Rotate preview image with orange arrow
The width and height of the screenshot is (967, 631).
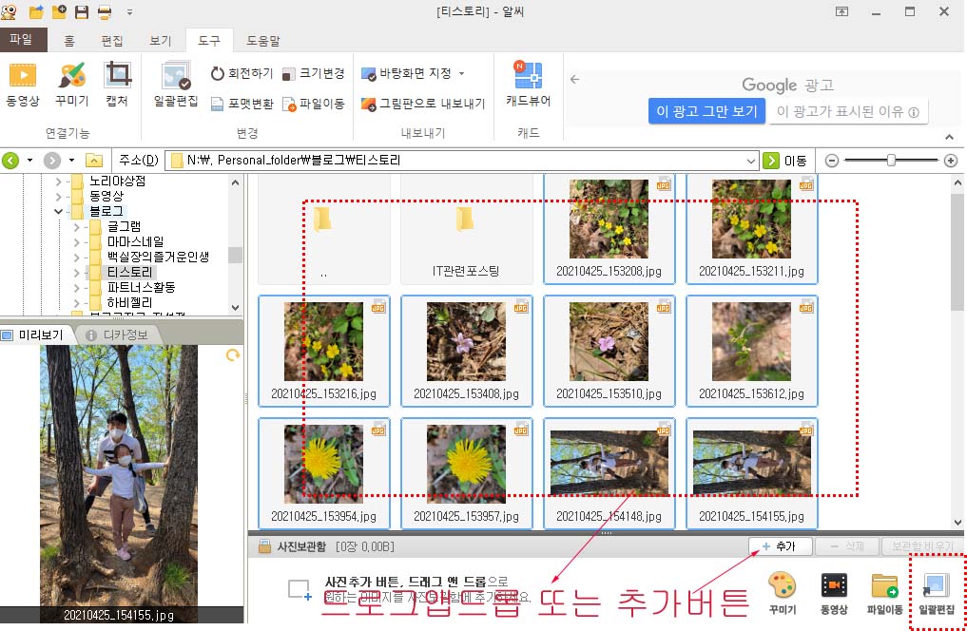tap(233, 355)
